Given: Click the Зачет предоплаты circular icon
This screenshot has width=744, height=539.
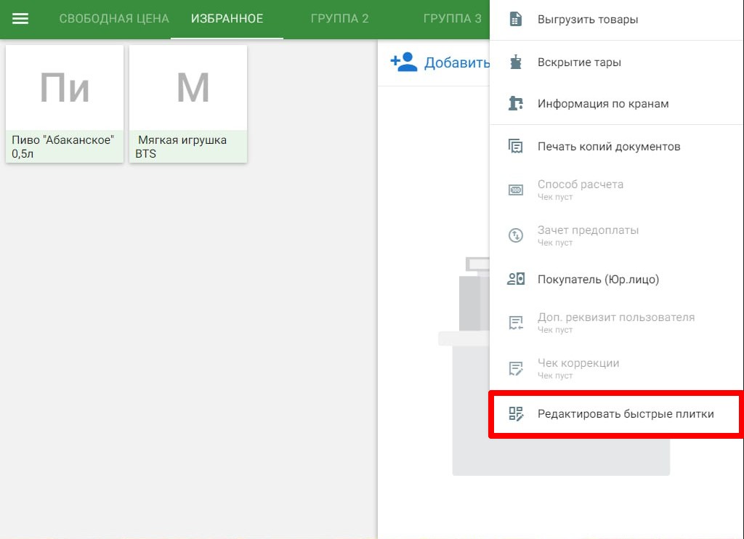Looking at the screenshot, I should 516,235.
